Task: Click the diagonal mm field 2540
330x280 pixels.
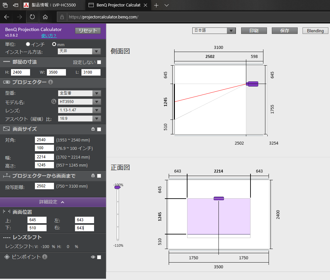Action: click(x=44, y=140)
